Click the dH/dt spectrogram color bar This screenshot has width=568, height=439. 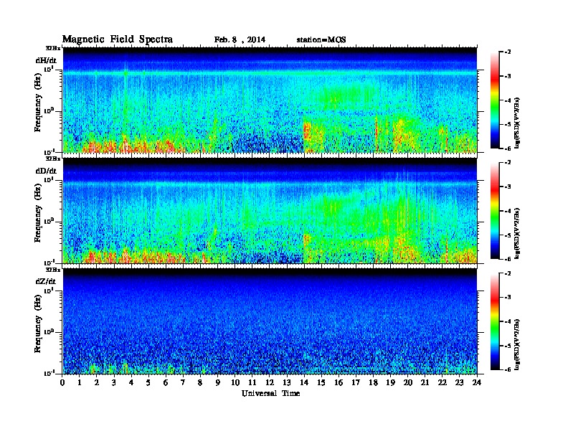[495, 100]
